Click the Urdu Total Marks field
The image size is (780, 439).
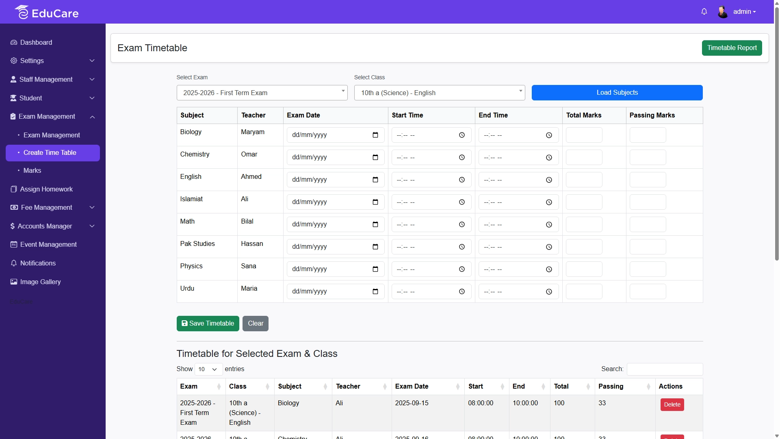tap(584, 291)
